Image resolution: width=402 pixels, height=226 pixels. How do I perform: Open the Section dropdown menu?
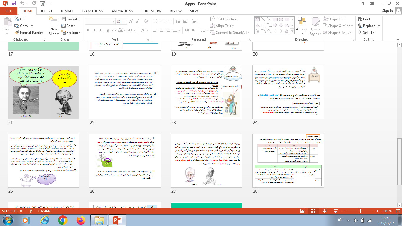pyautogui.click(x=71, y=33)
